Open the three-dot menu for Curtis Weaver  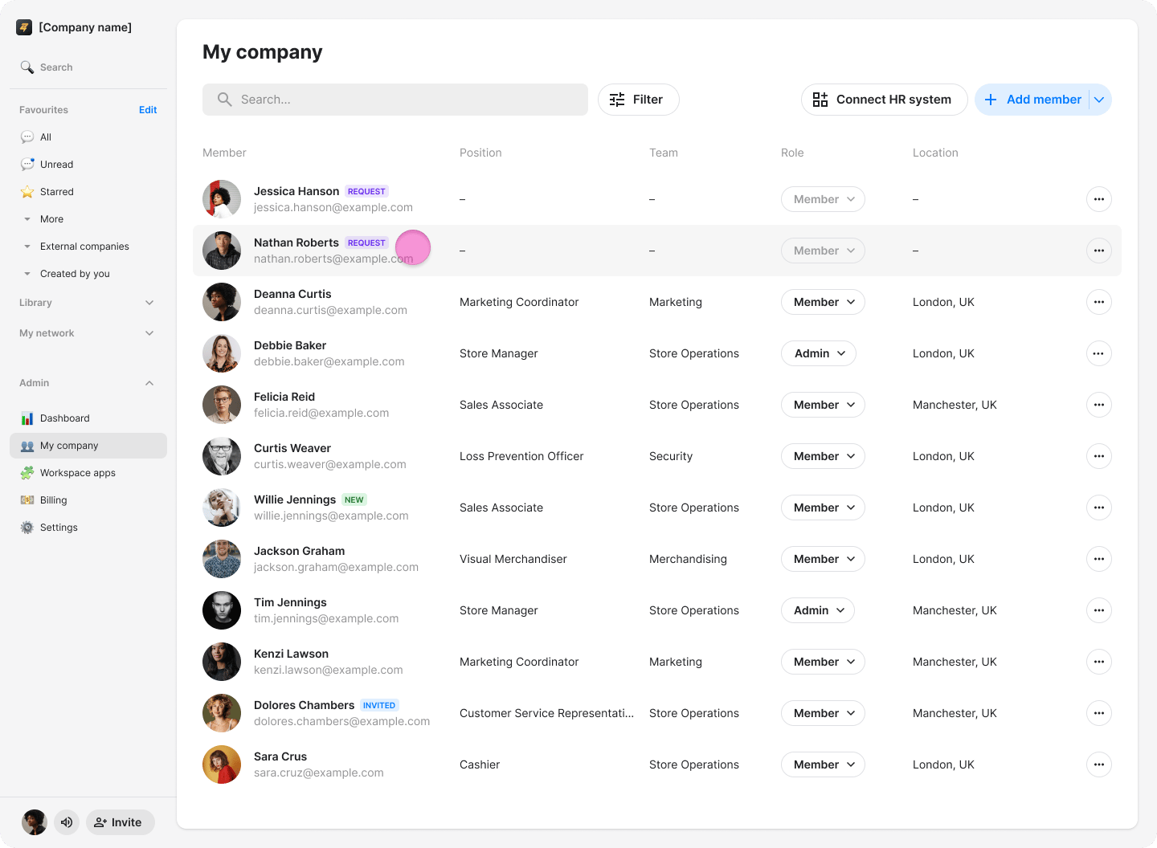(1099, 456)
